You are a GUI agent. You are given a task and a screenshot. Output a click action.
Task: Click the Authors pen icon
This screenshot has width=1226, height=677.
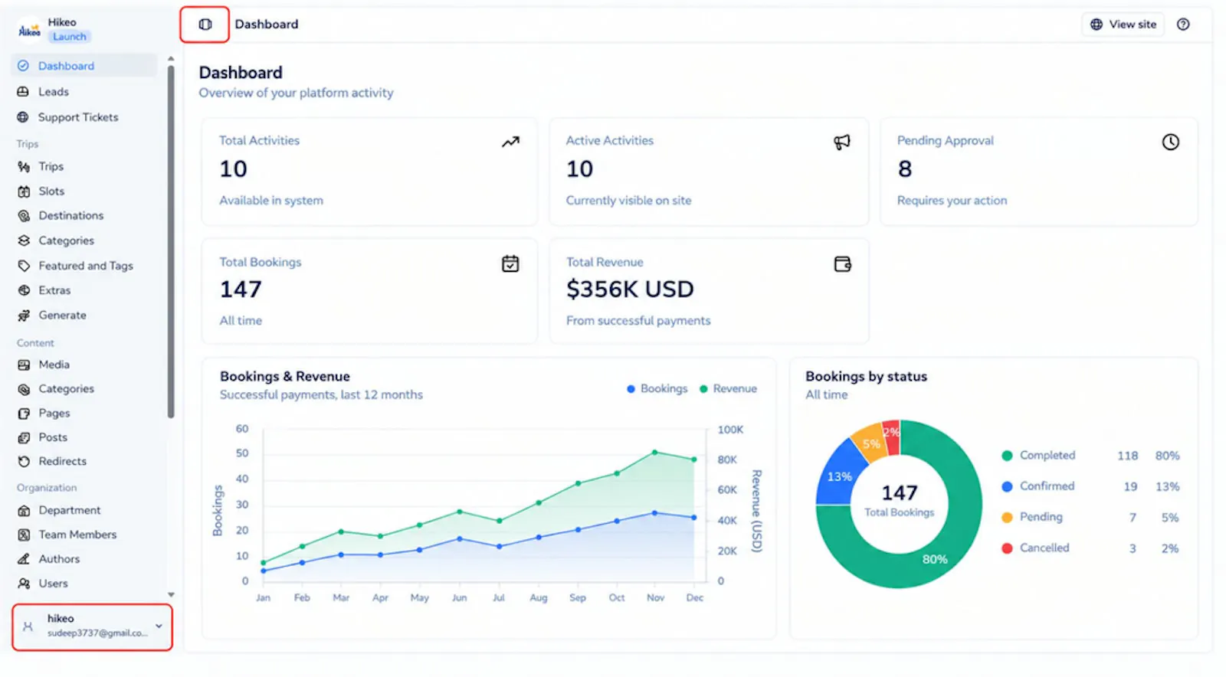point(24,559)
